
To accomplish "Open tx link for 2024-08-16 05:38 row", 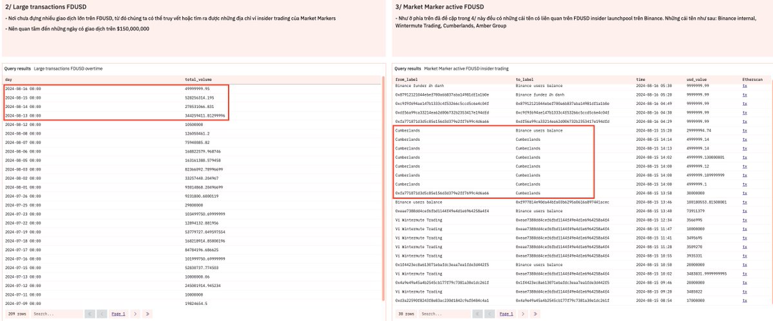I will 745,85.
